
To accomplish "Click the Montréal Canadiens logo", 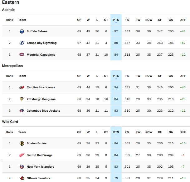I will (22, 55).
